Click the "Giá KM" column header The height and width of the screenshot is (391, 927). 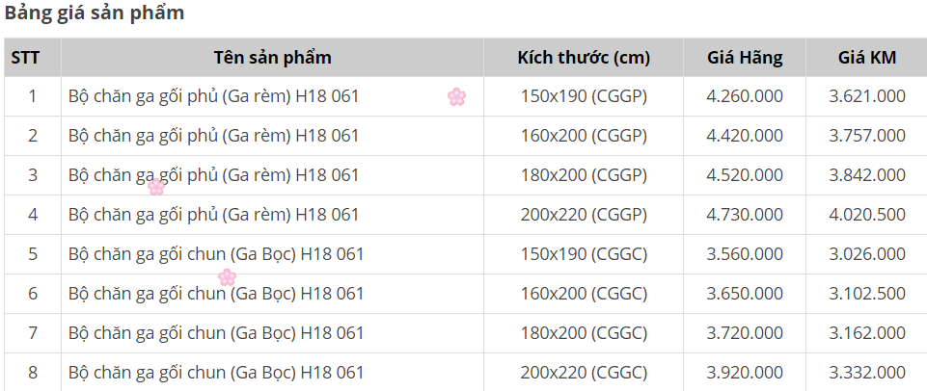click(866, 58)
